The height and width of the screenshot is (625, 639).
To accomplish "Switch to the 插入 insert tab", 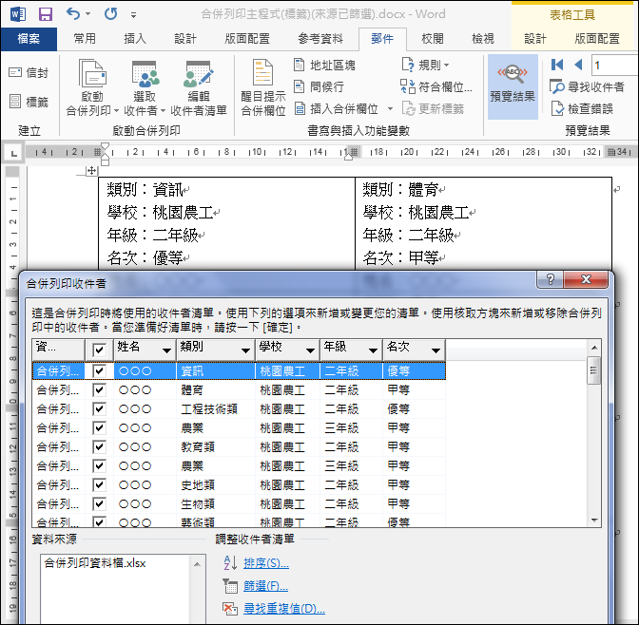I will tap(135, 39).
